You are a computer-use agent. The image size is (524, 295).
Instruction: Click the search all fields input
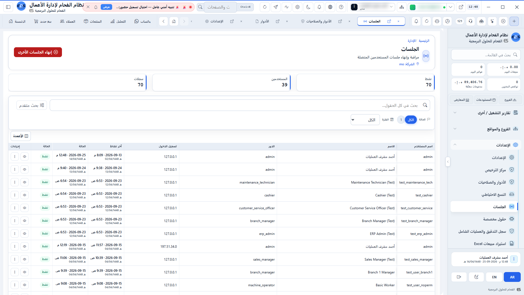(240, 105)
